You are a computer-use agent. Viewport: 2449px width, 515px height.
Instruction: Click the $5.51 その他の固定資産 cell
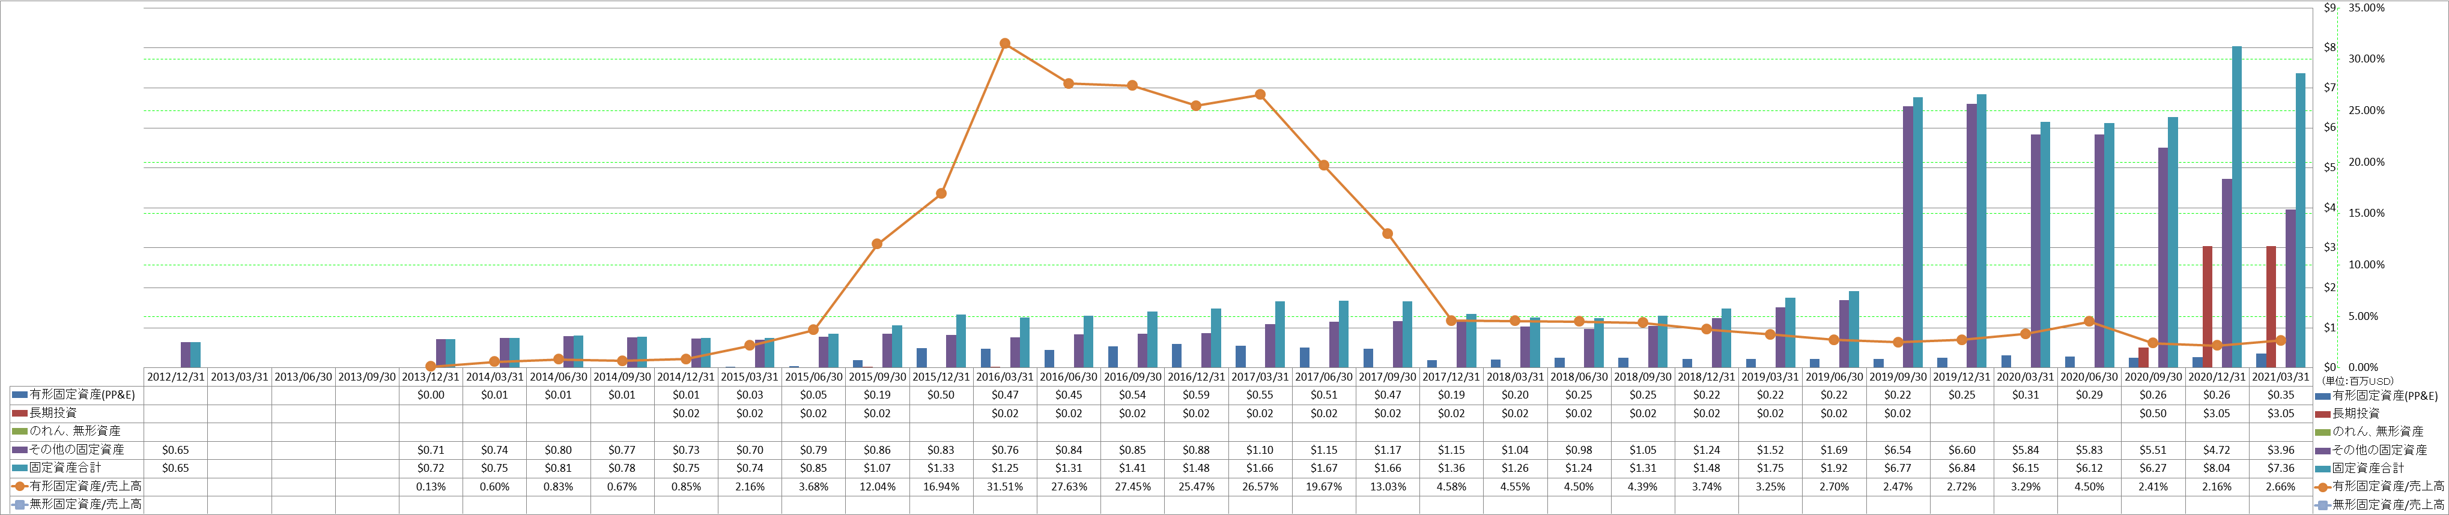tap(2152, 450)
